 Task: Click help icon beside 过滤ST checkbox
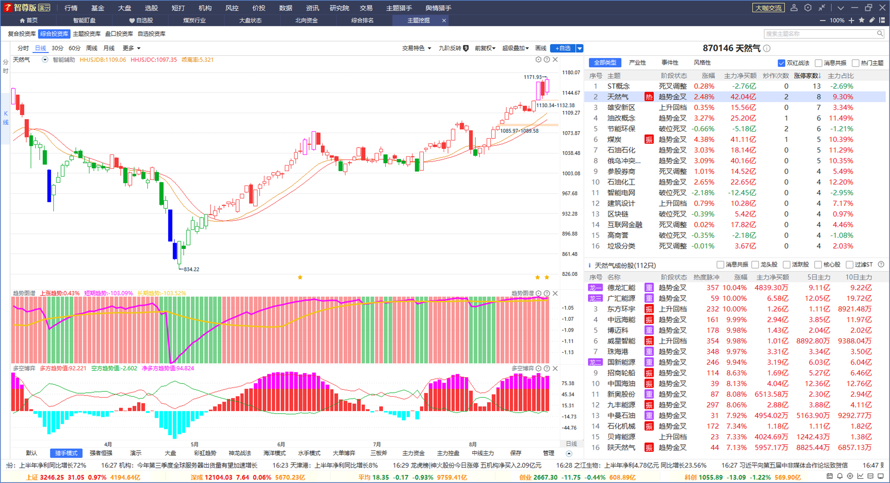pyautogui.click(x=881, y=264)
